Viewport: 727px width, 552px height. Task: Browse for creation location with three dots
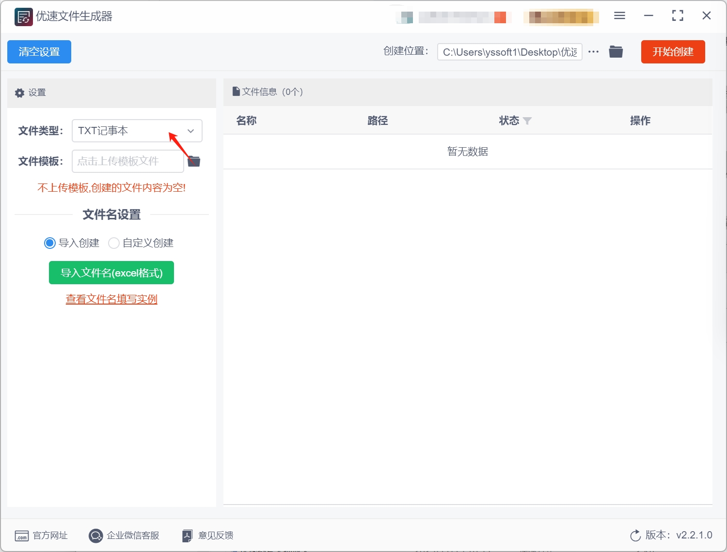click(593, 52)
